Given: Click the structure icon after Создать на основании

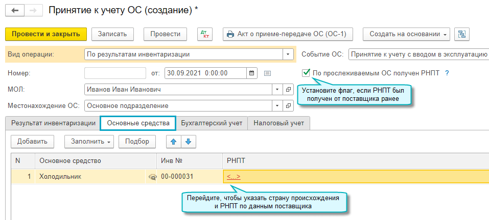Looking at the screenshot, I should pyautogui.click(x=462, y=34).
